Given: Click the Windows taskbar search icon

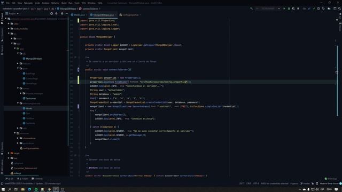Looking at the screenshot, I should coord(10,189).
